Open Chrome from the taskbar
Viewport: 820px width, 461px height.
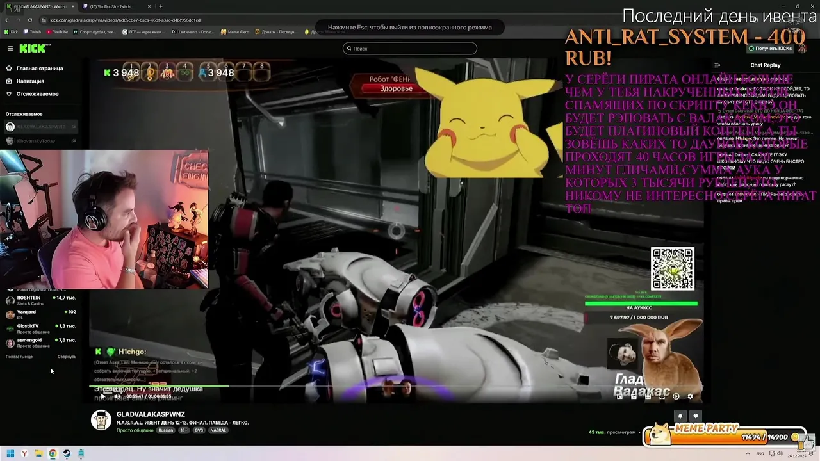[53, 453]
